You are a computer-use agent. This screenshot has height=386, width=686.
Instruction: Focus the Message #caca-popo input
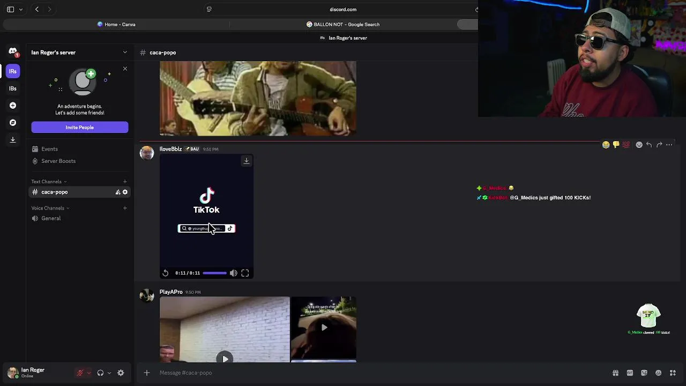point(381,373)
